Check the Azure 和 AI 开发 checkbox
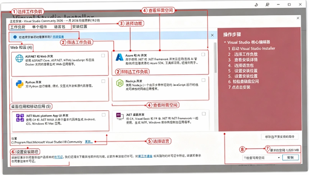The image size is (309, 175). click(203, 54)
